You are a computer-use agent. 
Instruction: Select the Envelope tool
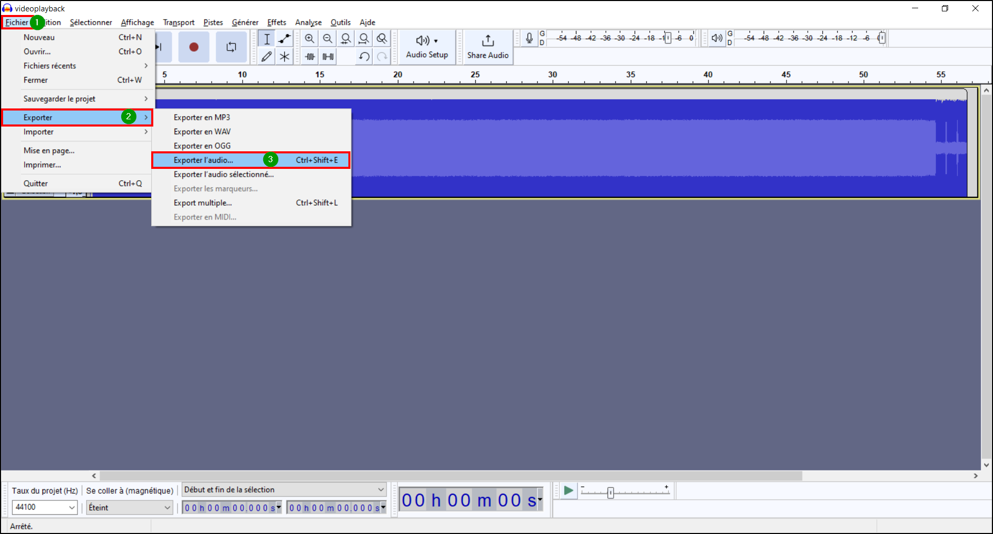(x=284, y=39)
